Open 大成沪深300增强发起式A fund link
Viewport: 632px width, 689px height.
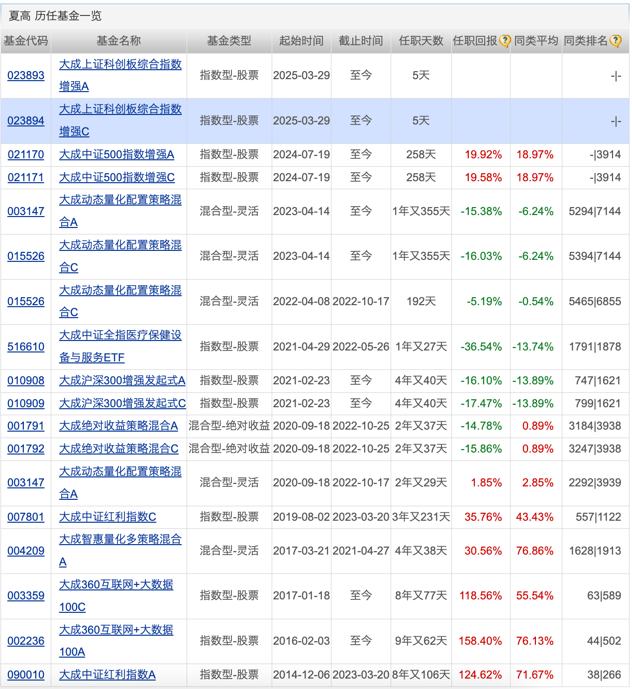click(122, 381)
